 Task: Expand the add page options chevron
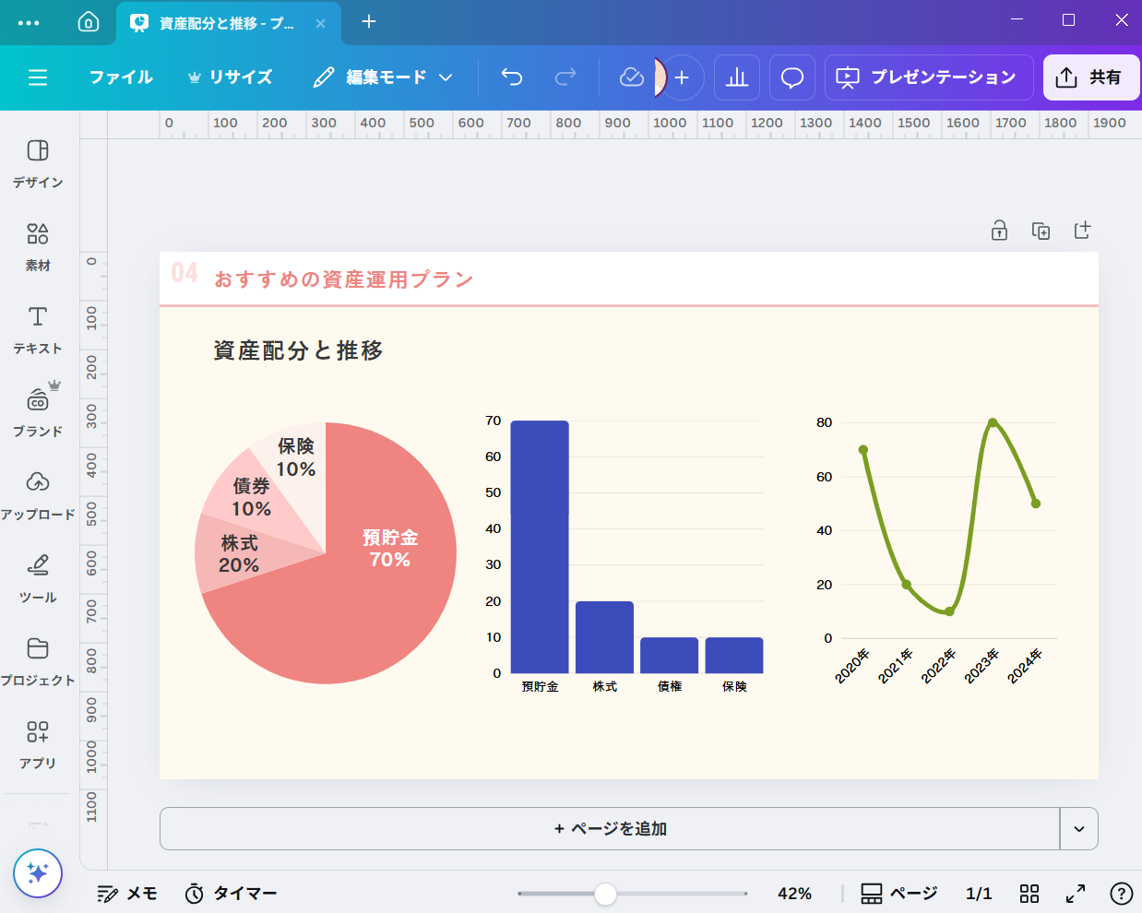[1079, 828]
